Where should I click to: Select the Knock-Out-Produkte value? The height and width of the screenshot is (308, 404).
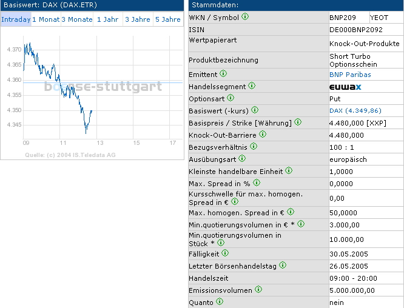click(x=365, y=44)
